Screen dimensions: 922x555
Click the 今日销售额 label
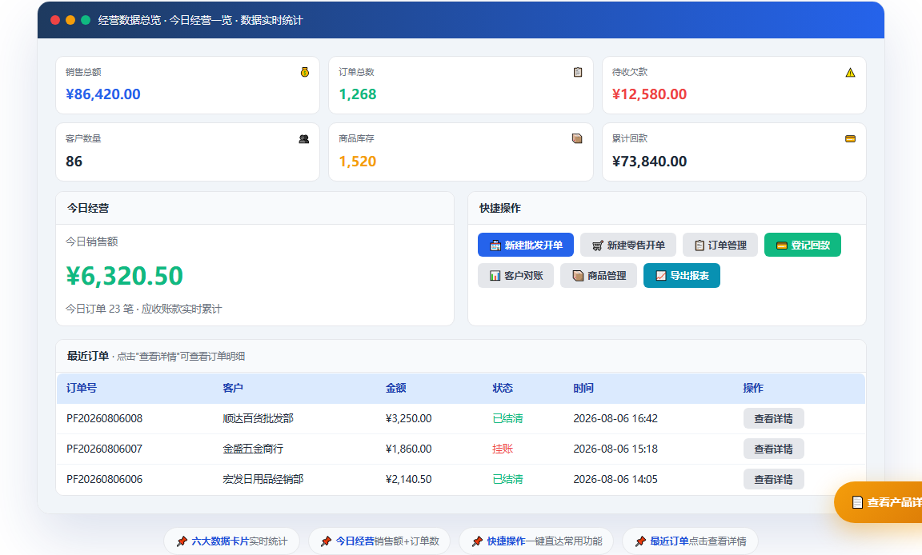[x=92, y=242]
